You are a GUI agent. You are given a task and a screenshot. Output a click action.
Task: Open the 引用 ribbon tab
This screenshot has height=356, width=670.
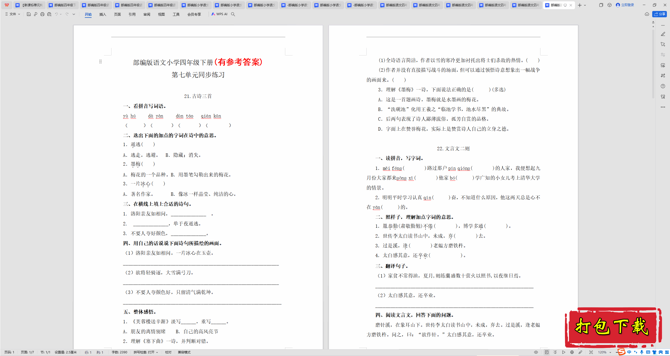click(132, 14)
